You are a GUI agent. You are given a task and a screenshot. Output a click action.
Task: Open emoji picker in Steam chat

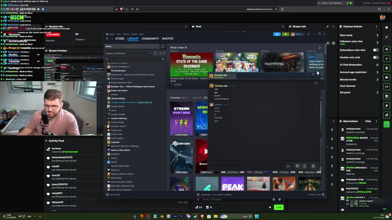(297, 166)
